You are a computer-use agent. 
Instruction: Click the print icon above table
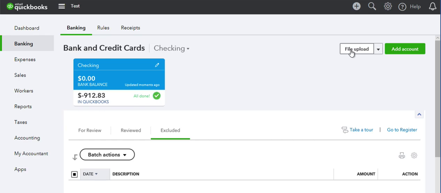(x=402, y=155)
